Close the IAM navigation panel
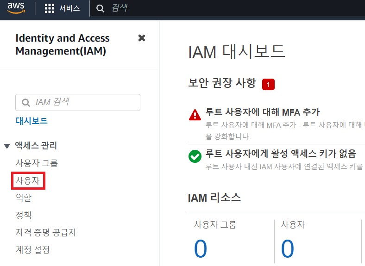 [142, 38]
